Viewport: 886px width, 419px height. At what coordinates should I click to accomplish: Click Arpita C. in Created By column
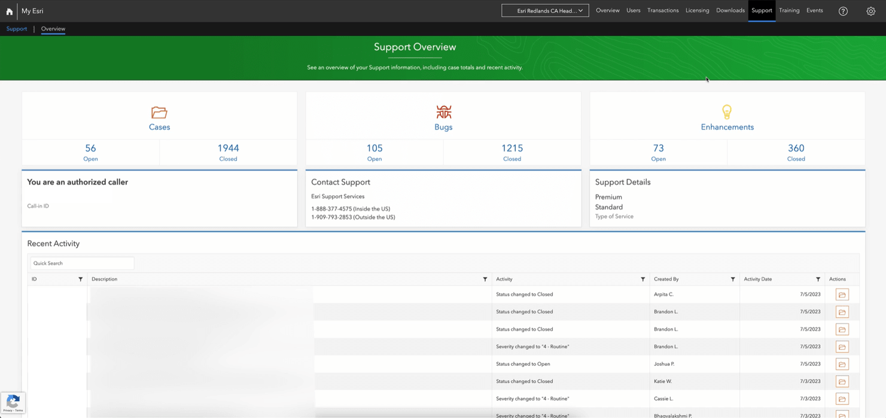tap(663, 294)
